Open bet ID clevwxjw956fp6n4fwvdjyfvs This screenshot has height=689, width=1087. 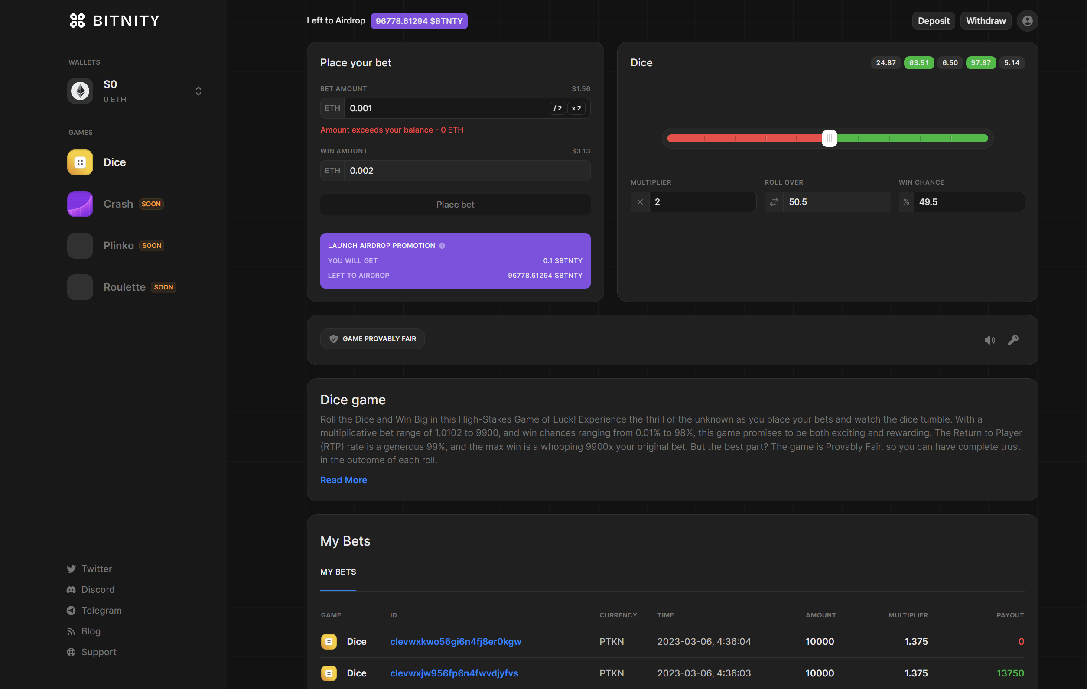tap(454, 673)
